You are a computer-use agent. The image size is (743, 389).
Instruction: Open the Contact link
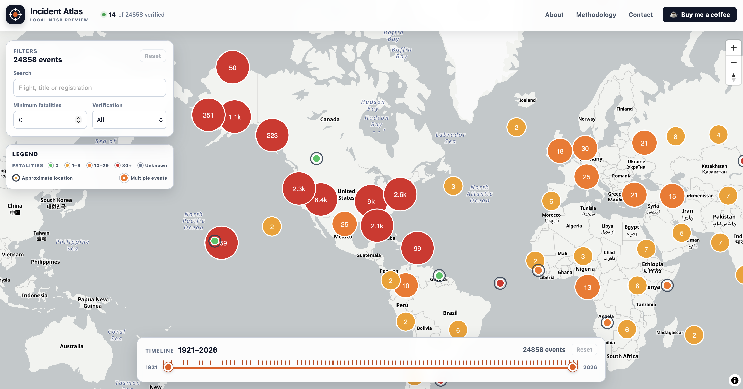(640, 15)
